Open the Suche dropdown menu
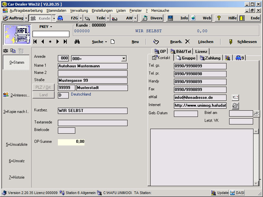This screenshot has height=197, width=263. pyautogui.click(x=99, y=42)
